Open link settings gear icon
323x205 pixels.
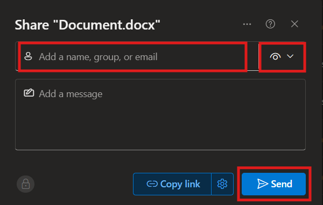pos(222,184)
